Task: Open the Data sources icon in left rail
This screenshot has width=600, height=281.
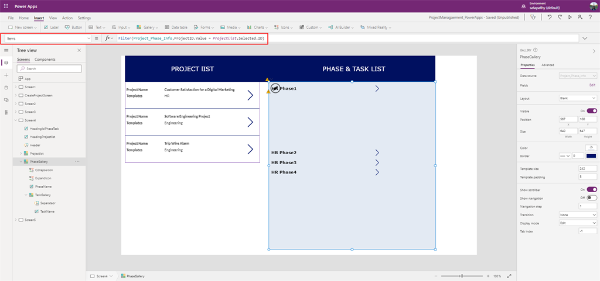Action: [6, 88]
